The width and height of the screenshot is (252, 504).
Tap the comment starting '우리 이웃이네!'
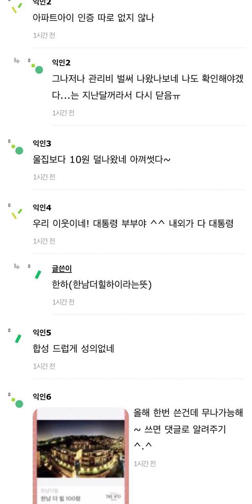[133, 223]
